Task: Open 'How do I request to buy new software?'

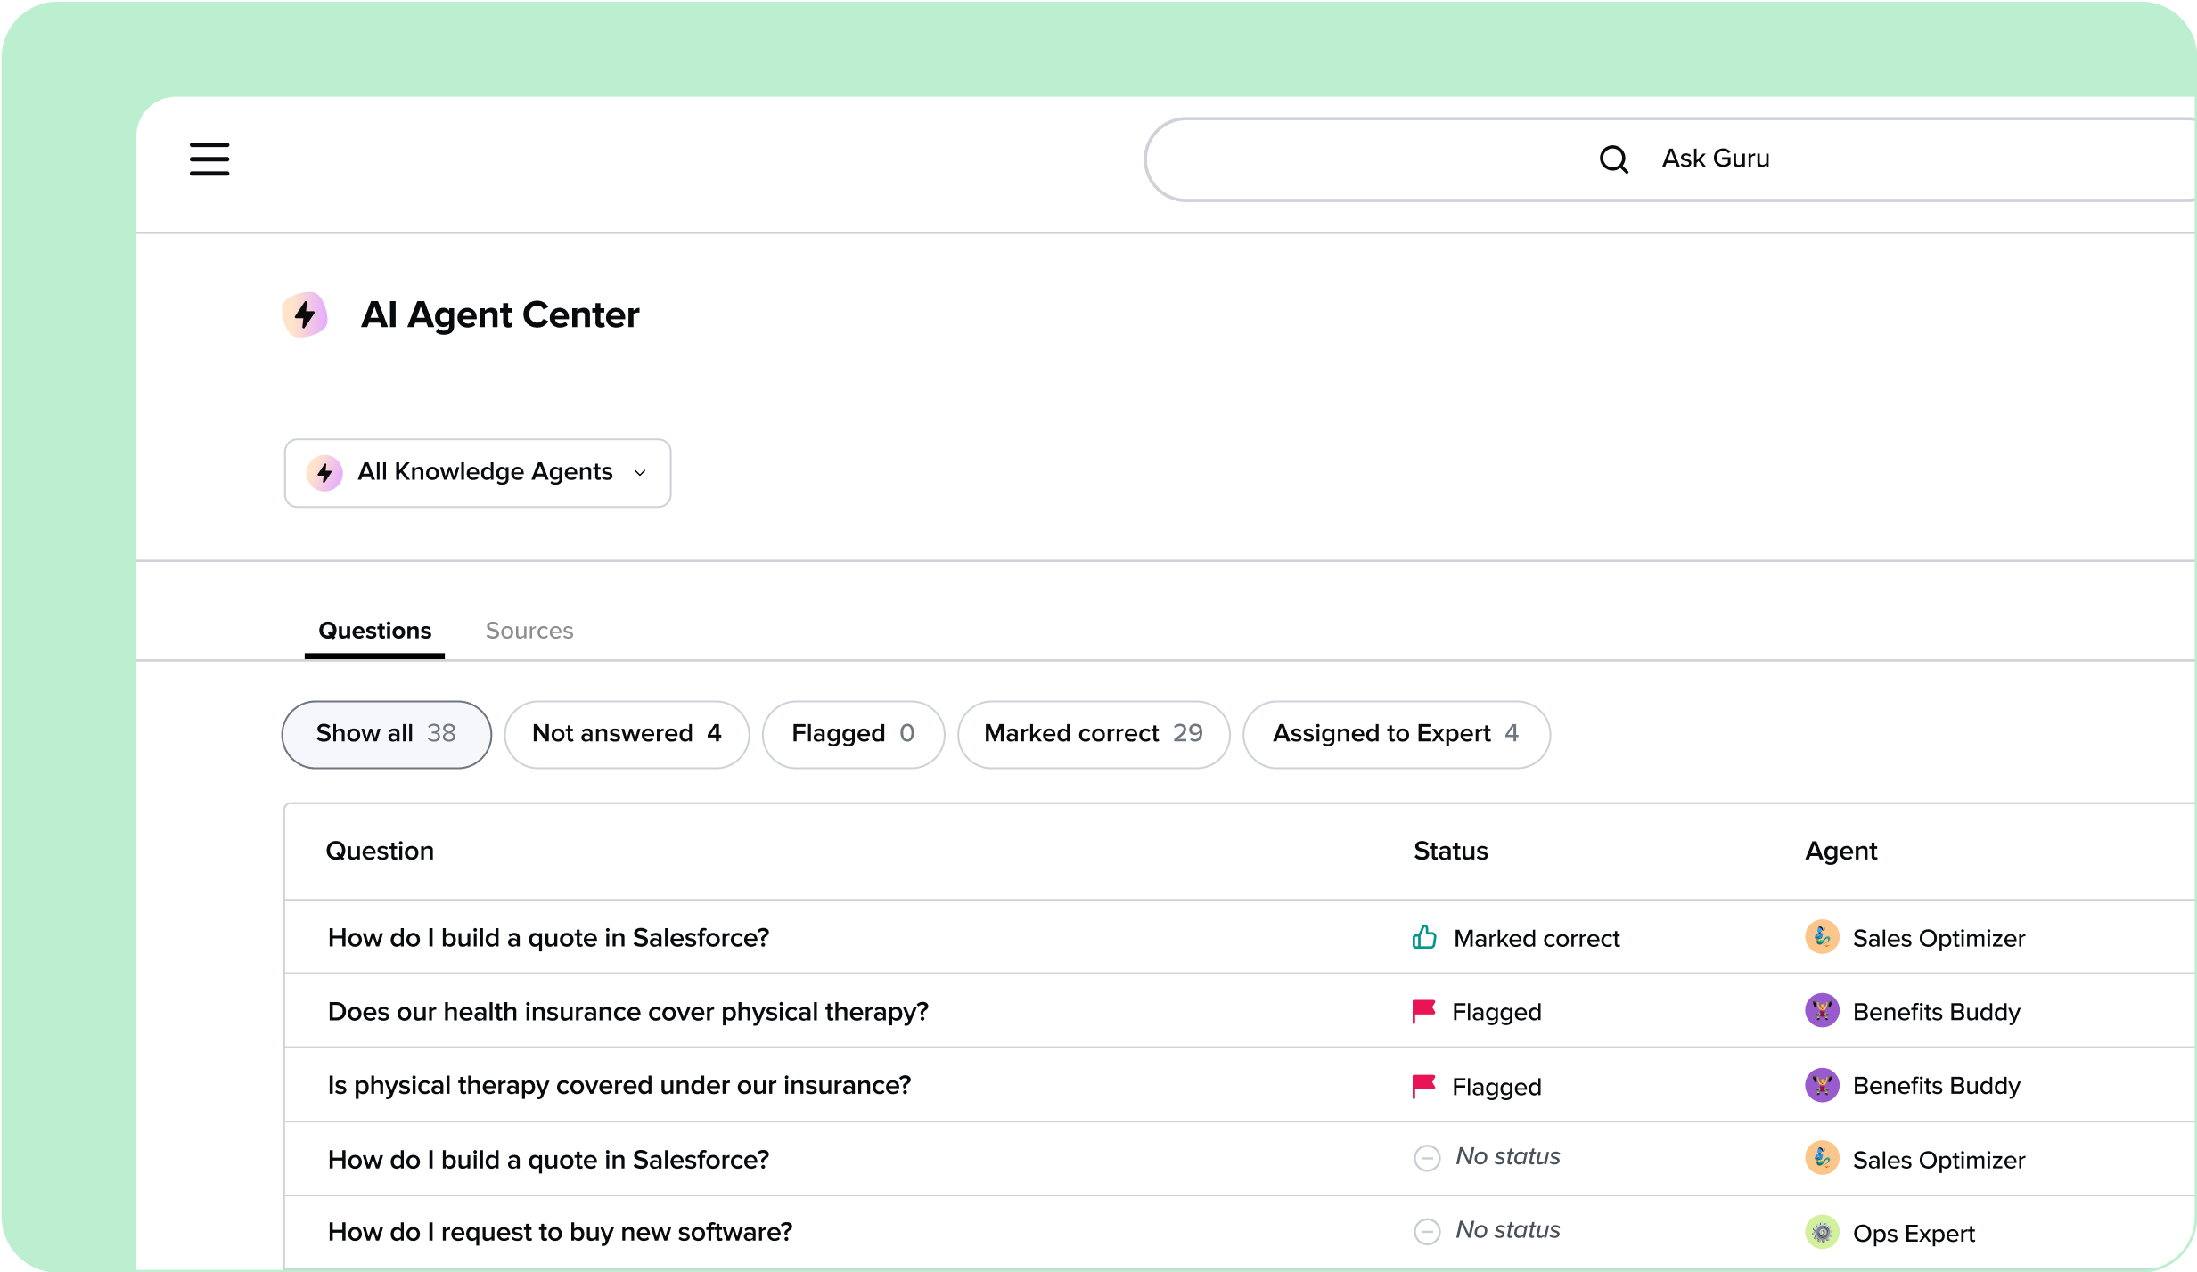Action: (x=560, y=1232)
